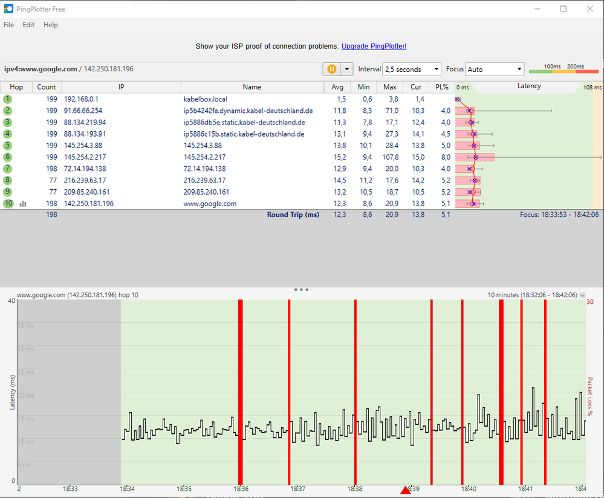Open the Edit menu
Screen dimensions: 604x498
pos(28,25)
